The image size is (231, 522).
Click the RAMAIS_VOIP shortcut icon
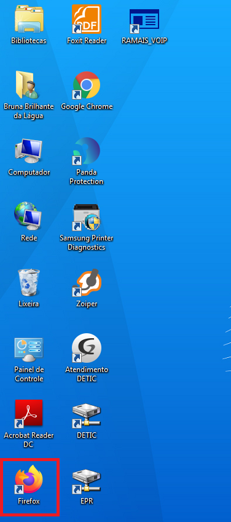(144, 21)
